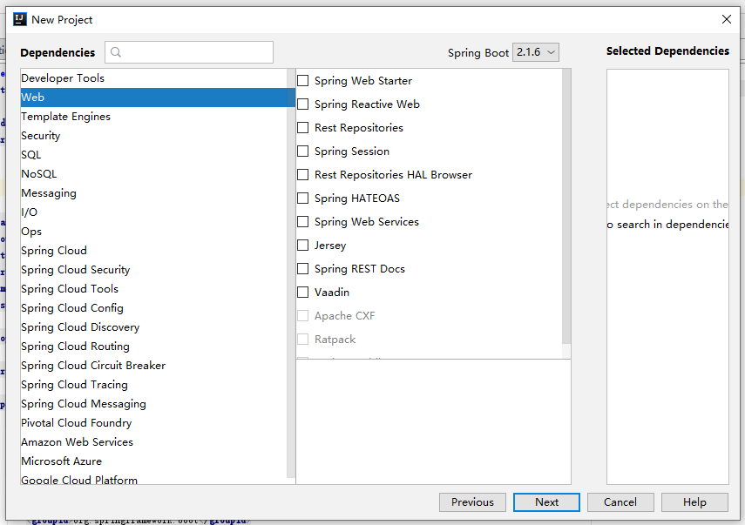Viewport: 745px width, 525px height.
Task: Tick the Jersey checkbox
Action: pyautogui.click(x=302, y=245)
